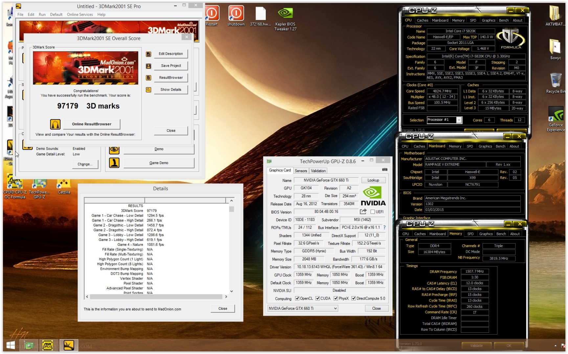Screen dimensions: 568x354
Task: Open the Caches tab in top CPU-Z window
Action: click(422, 20)
